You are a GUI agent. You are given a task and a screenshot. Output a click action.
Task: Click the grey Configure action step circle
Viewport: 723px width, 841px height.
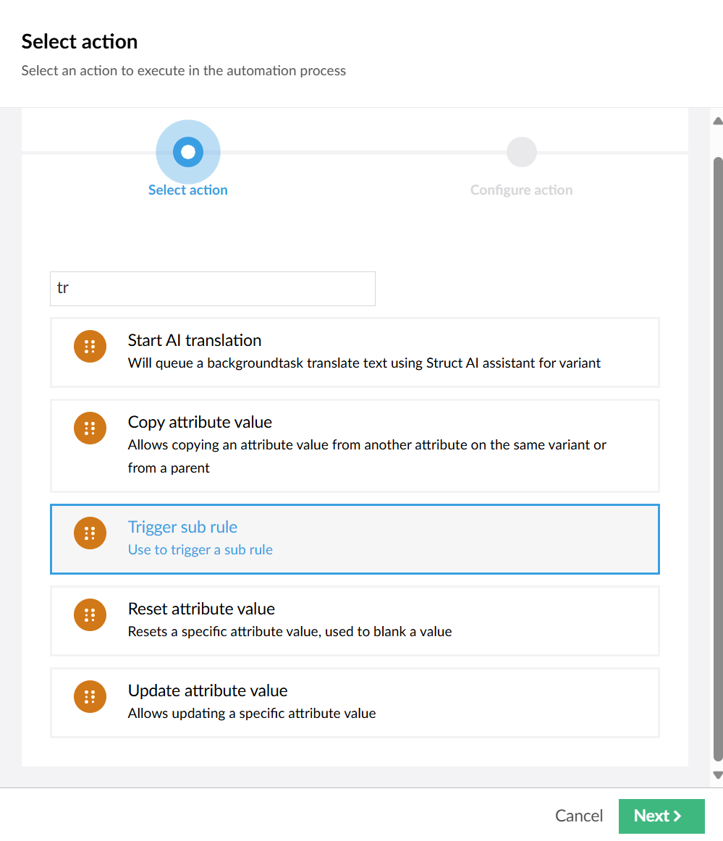(522, 152)
